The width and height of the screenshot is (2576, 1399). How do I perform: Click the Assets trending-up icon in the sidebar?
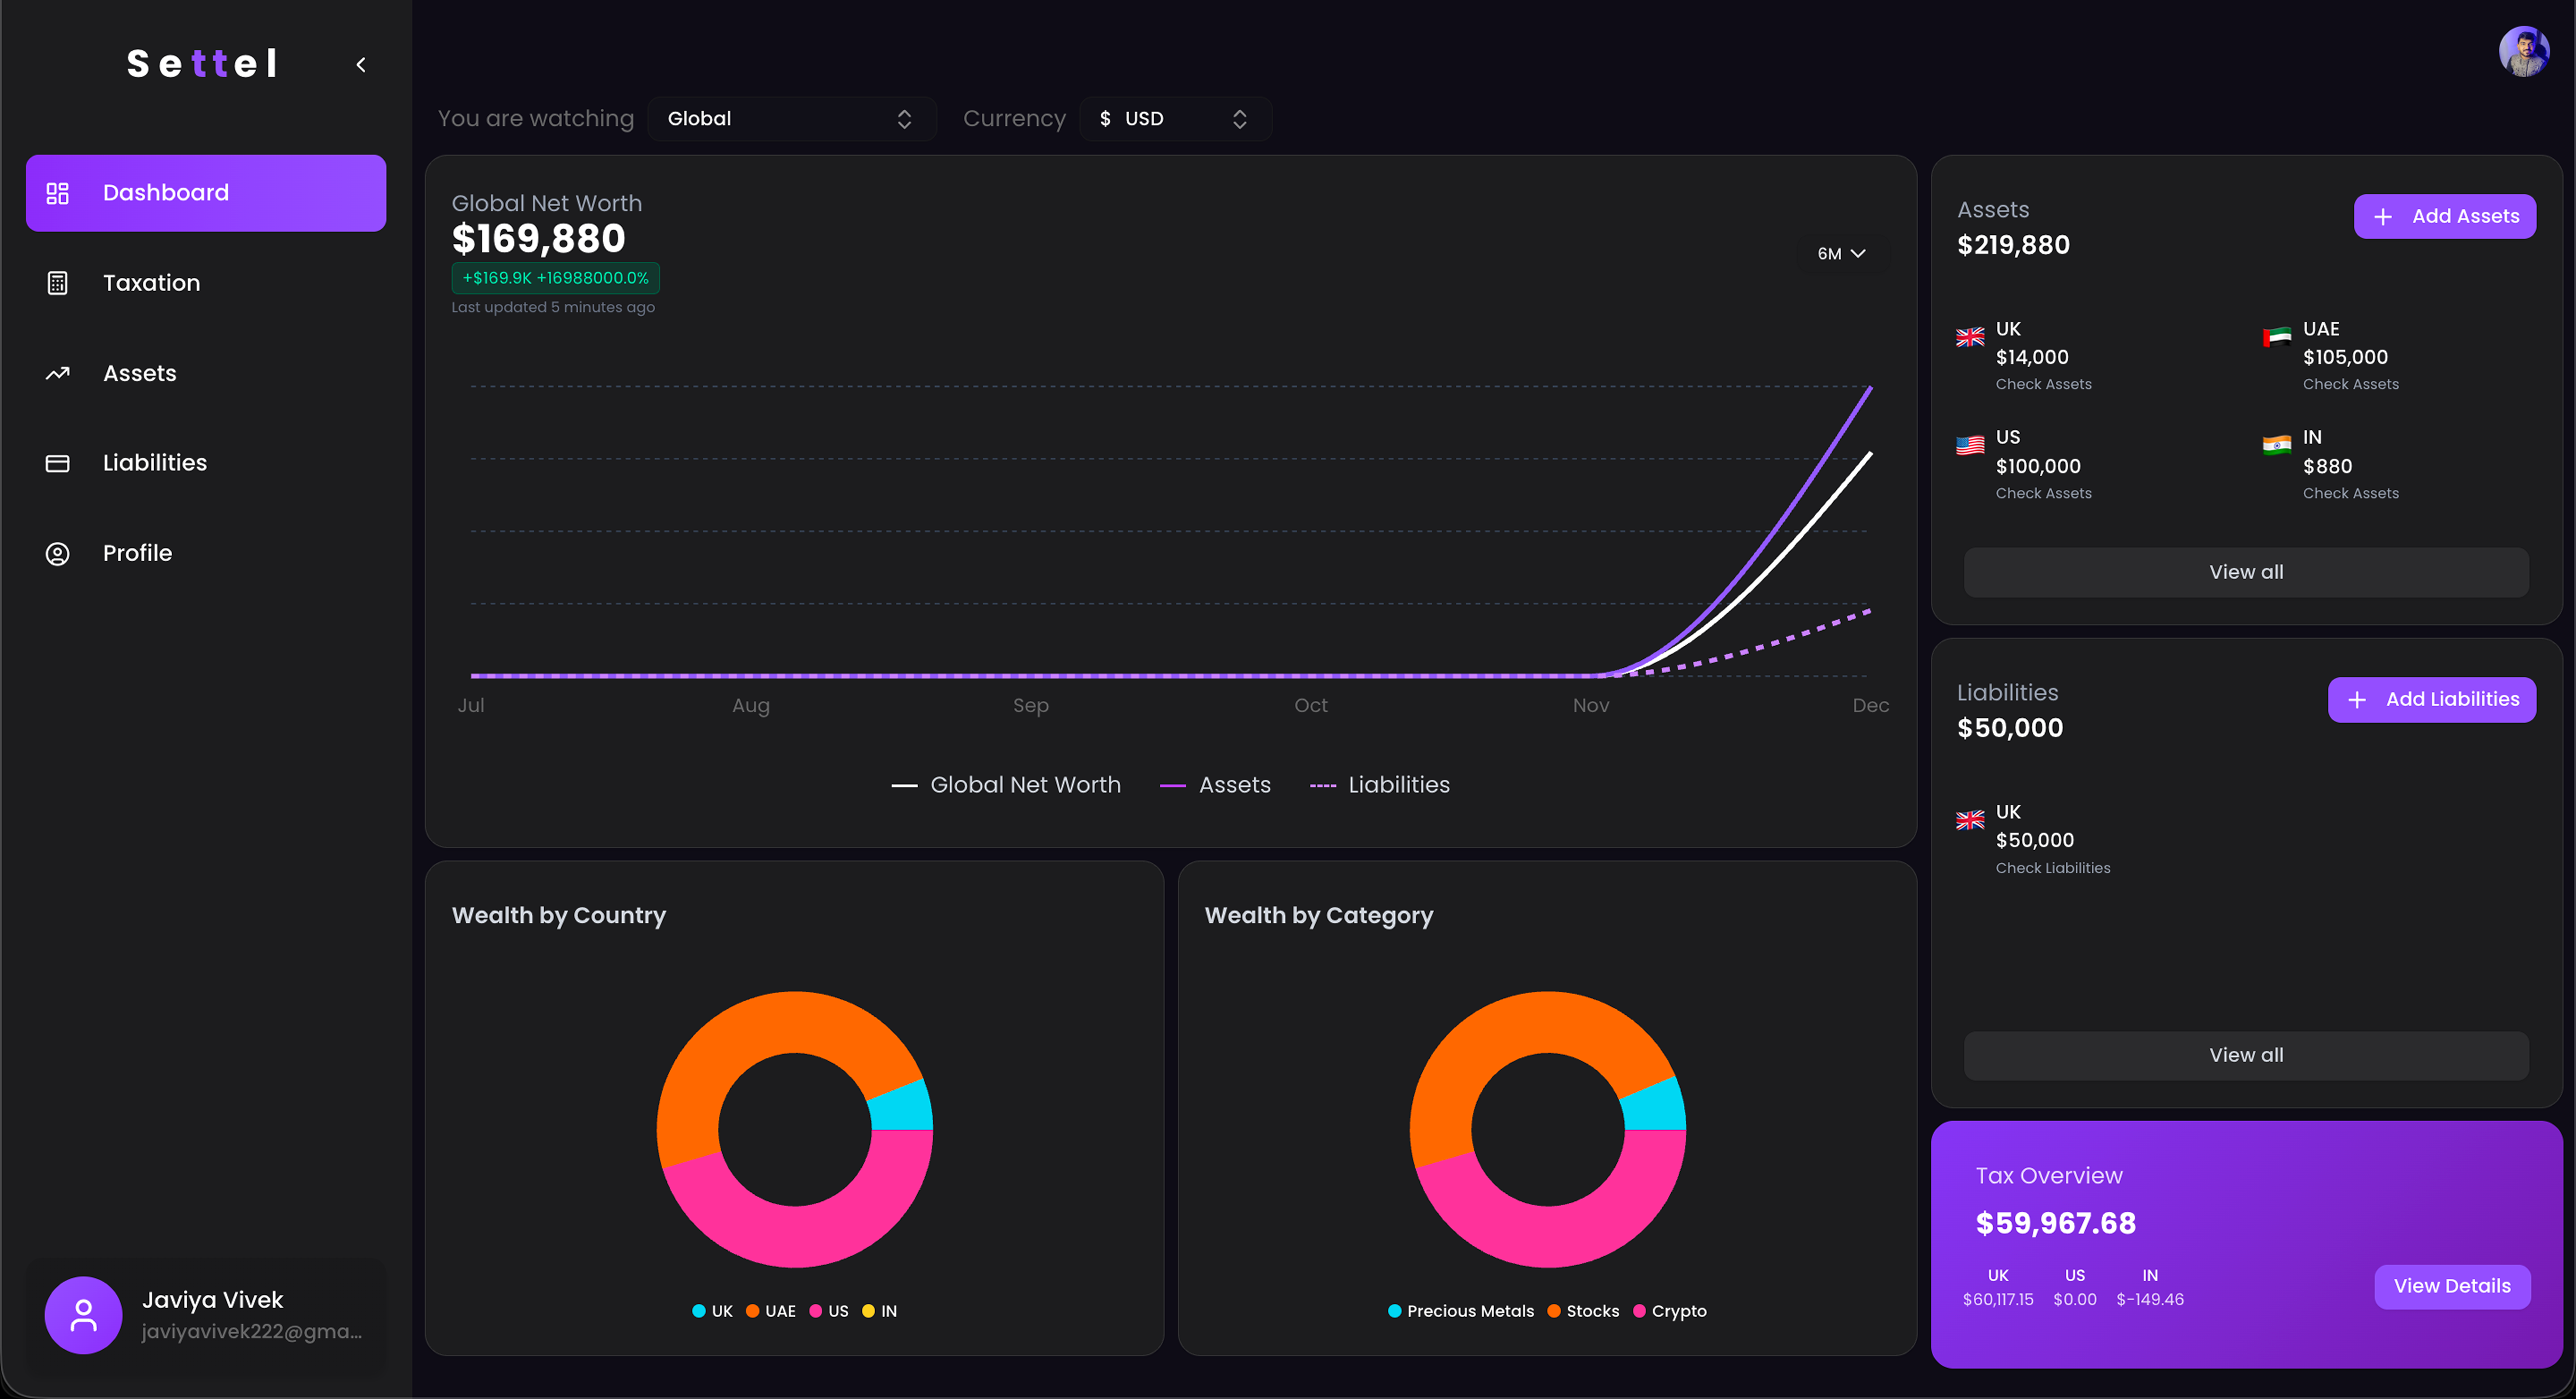click(x=58, y=373)
